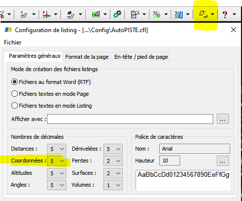Select Fichiers au format Word (RTF)
The height and width of the screenshot is (201, 242).
pos(51,82)
